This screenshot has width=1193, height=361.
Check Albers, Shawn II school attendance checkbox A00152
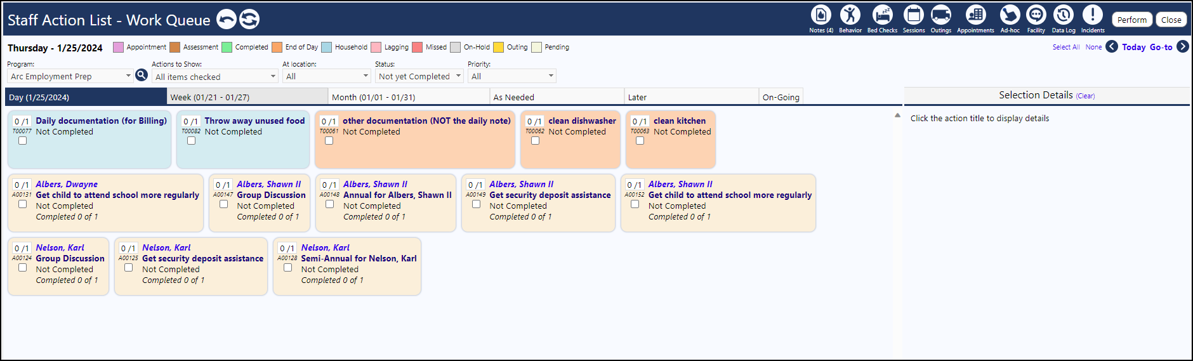635,204
